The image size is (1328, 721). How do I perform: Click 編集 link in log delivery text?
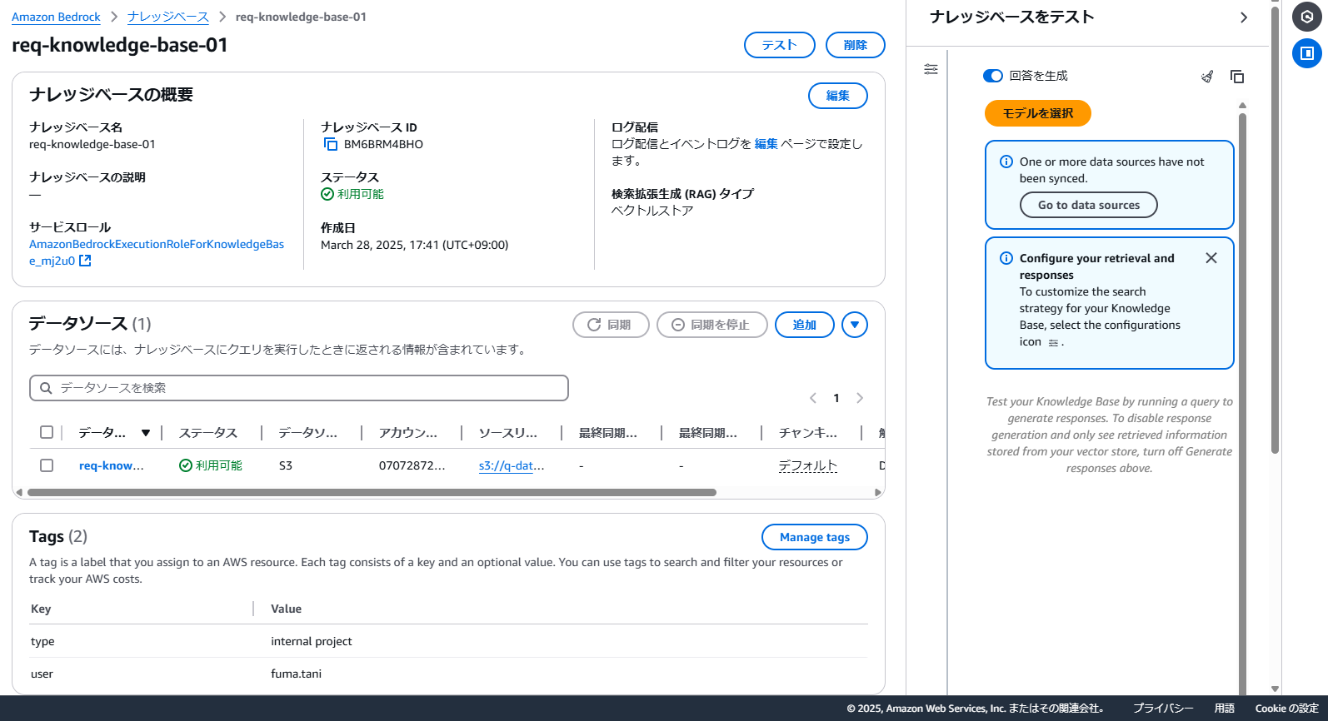coord(766,144)
